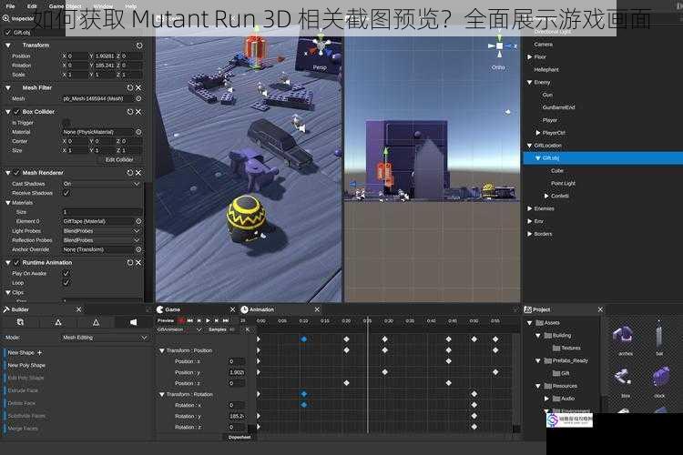Click the plus icon next to New Shape
This screenshot has width=683, height=455.
click(40, 353)
